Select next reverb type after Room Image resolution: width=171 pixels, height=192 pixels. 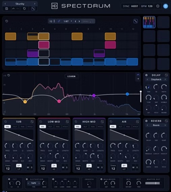[165, 125]
